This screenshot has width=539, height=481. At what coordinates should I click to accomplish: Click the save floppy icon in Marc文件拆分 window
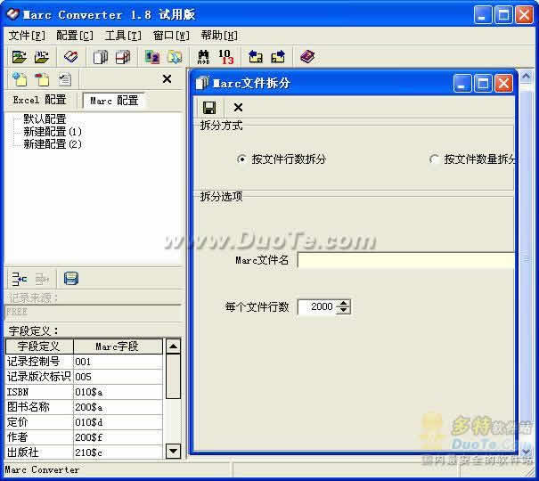(x=209, y=108)
